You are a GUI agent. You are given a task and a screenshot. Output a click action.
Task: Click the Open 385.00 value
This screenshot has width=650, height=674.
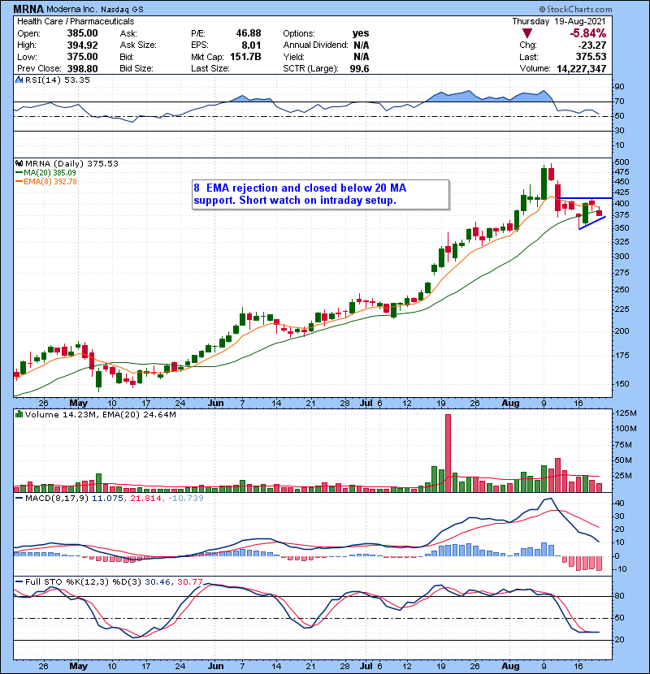[82, 33]
